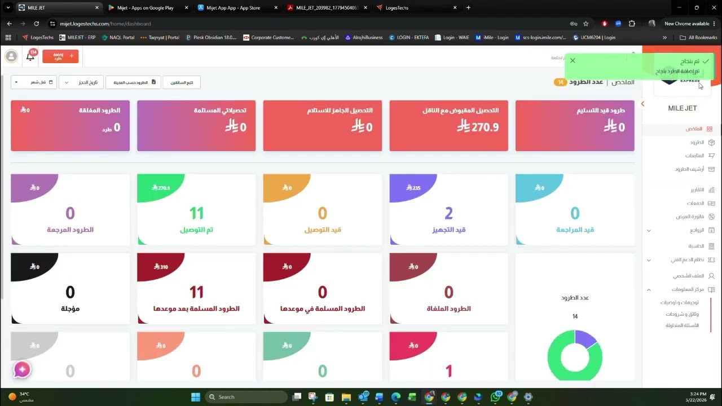
Task: Open the التحصيل المقبوض مع الناقل 270.9 card
Action: tap(449, 126)
